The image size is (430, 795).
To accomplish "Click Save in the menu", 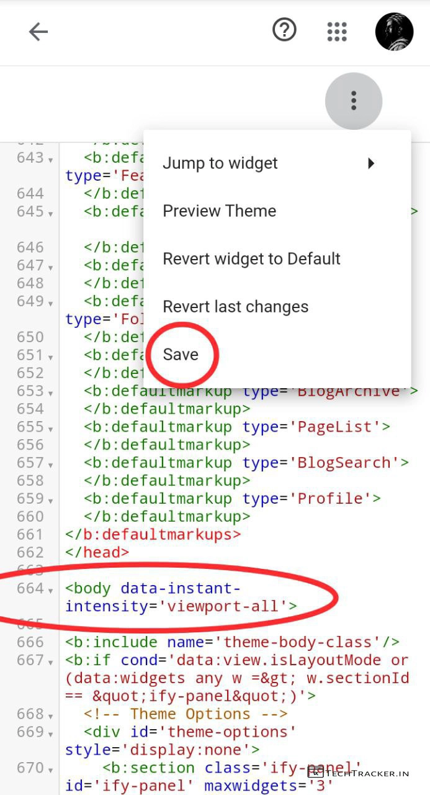I will point(181,355).
